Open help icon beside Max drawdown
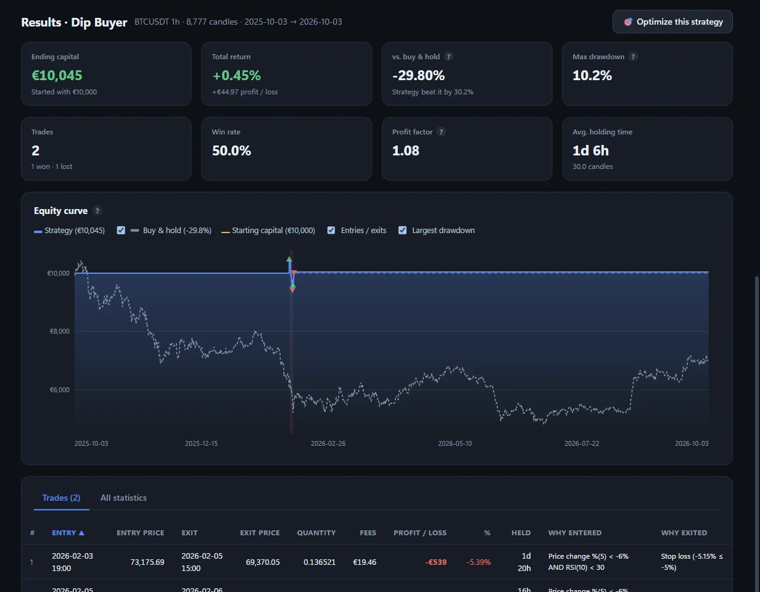The height and width of the screenshot is (592, 760). tap(633, 57)
